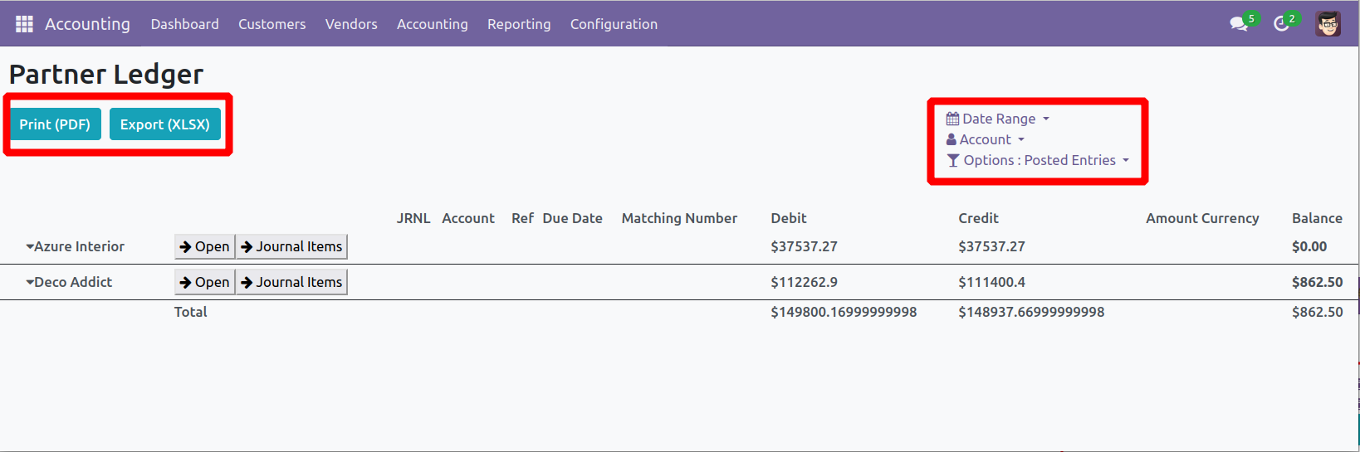Print the ledger as PDF
Screen dimensions: 1360x452
click(55, 124)
